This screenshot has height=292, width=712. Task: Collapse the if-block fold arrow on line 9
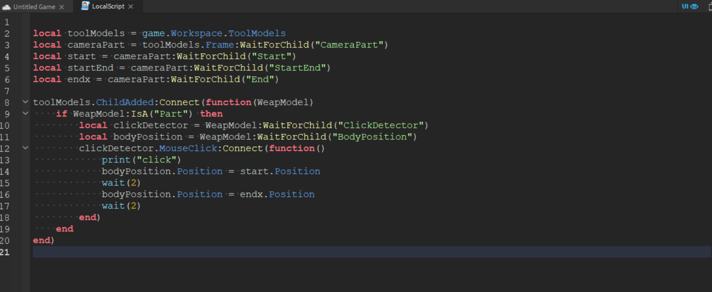[25, 114]
